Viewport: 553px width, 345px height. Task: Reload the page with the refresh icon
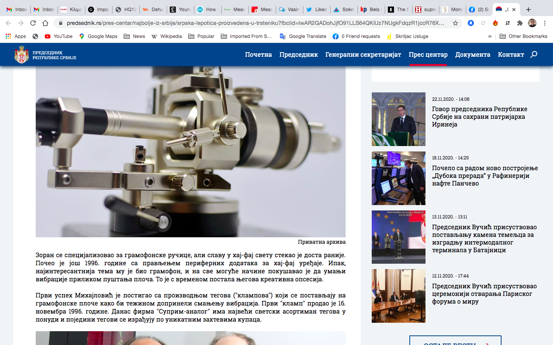pyautogui.click(x=33, y=23)
